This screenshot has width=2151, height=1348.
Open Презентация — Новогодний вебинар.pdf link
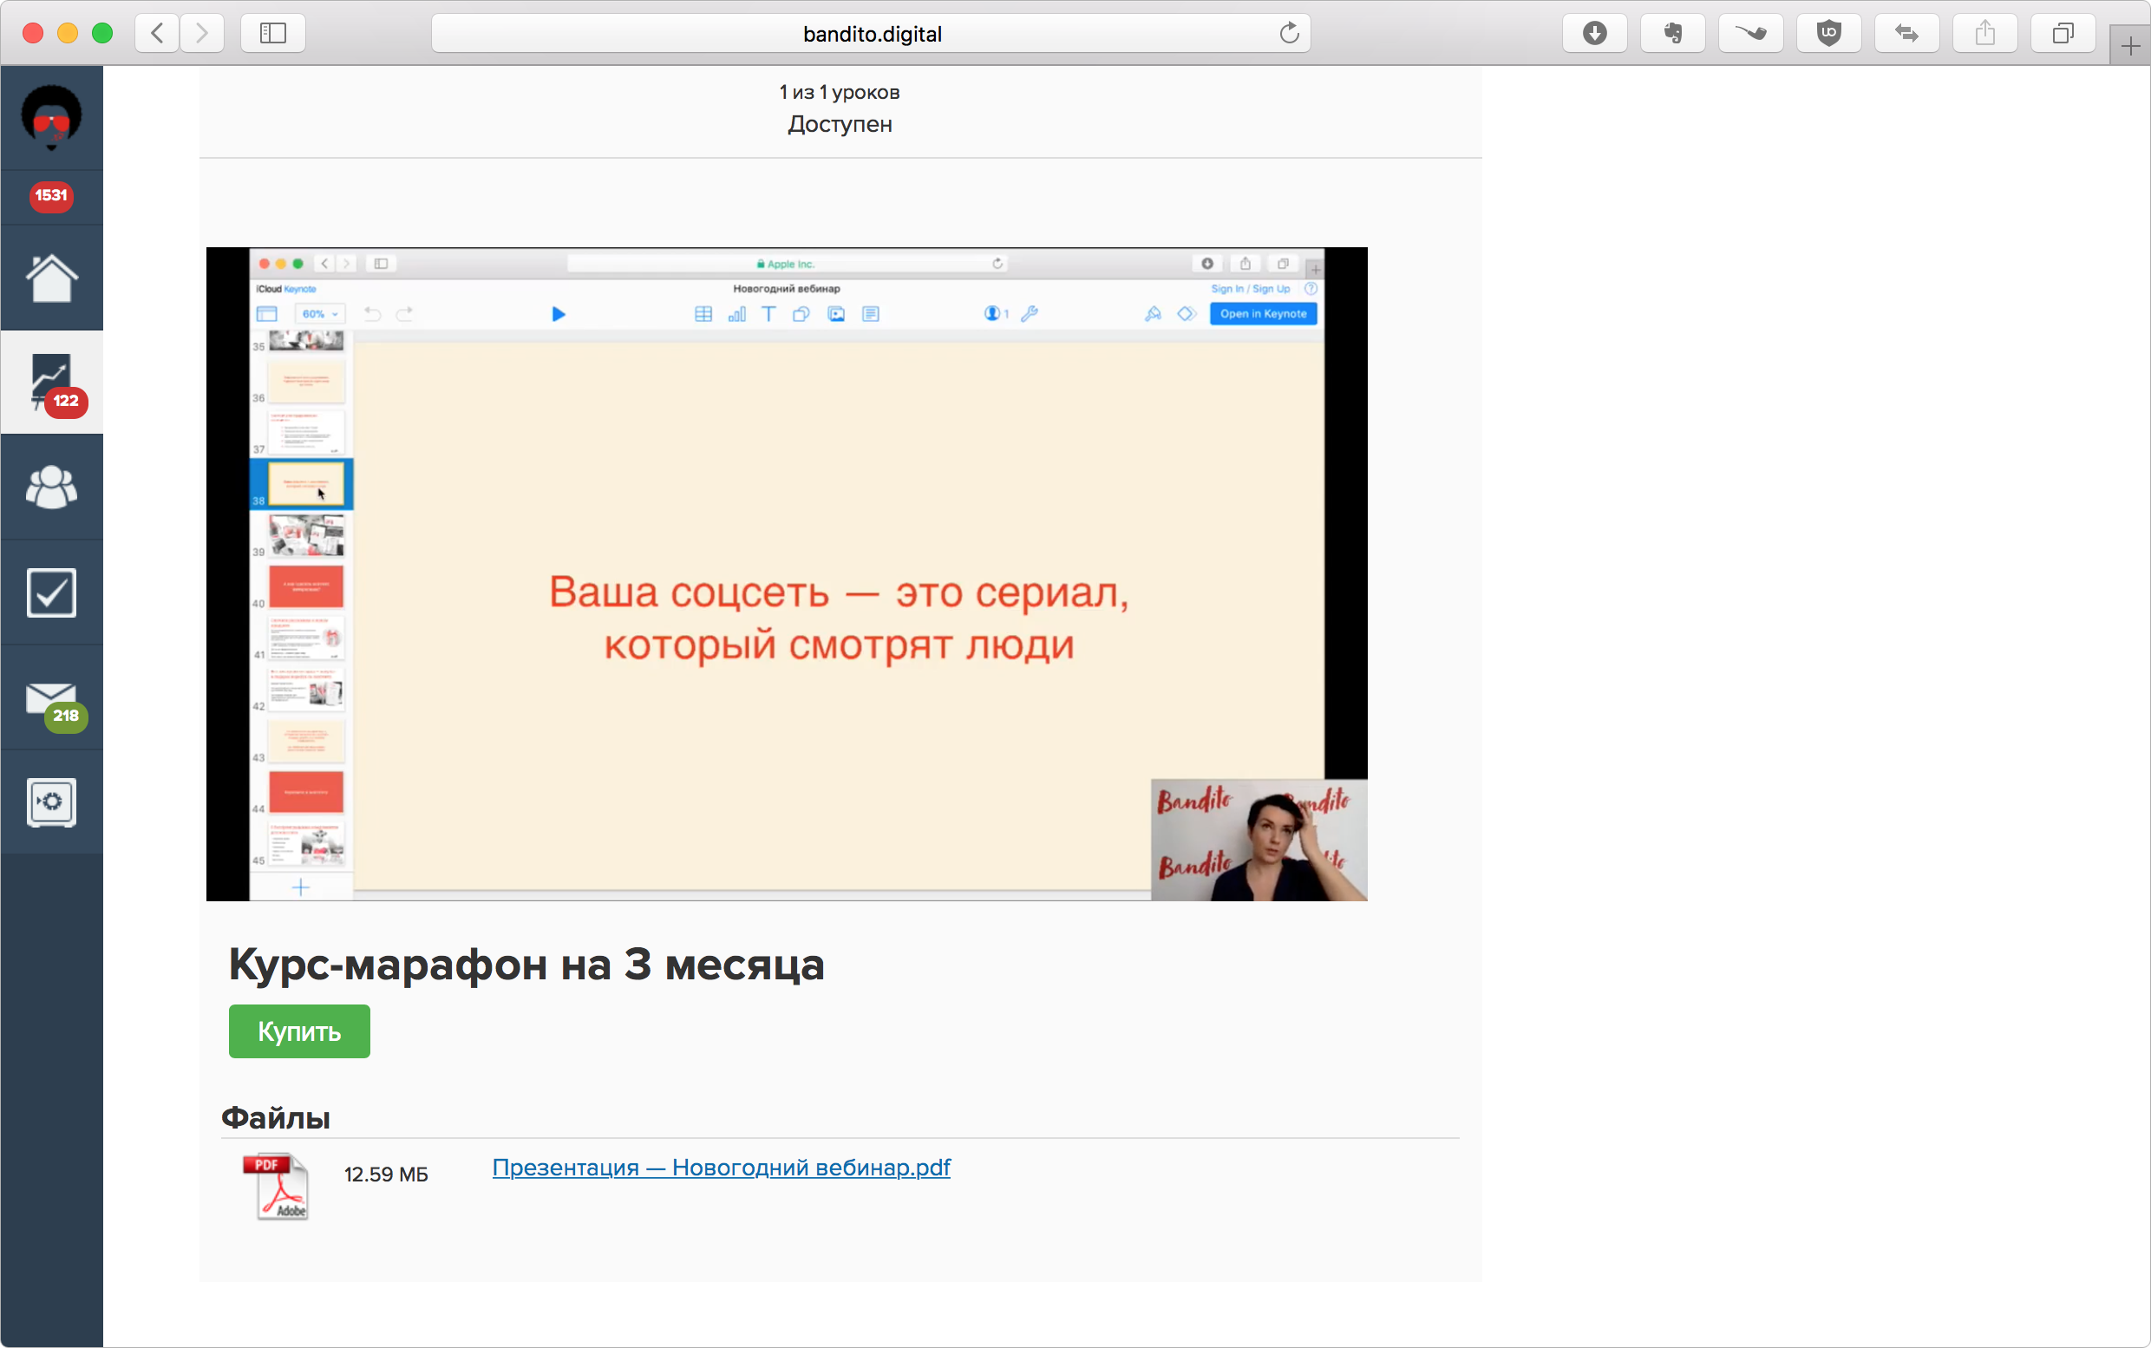tap(720, 1167)
